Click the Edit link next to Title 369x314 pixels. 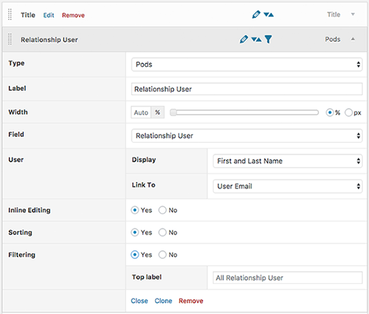click(x=49, y=15)
